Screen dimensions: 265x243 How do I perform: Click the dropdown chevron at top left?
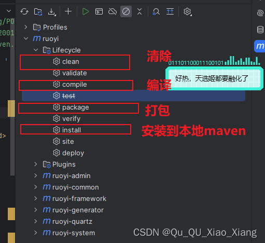point(9,11)
